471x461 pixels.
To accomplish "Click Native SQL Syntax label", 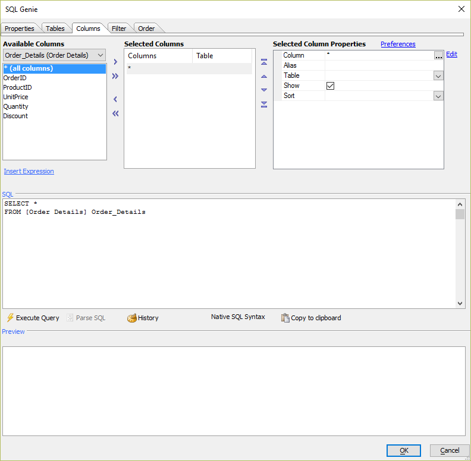I will 238,317.
